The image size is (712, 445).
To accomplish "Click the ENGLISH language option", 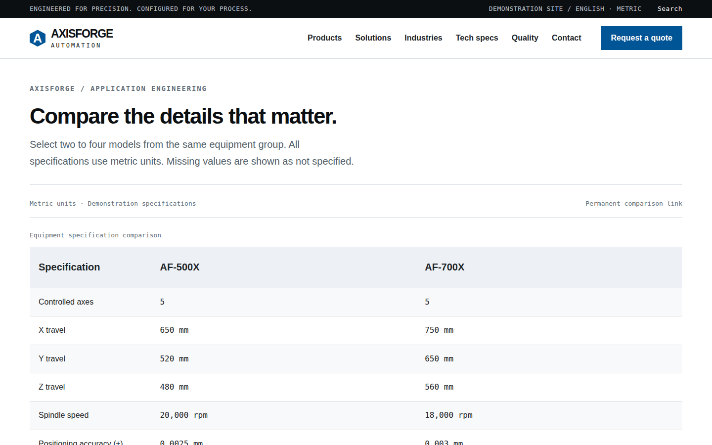I will pyautogui.click(x=589, y=9).
